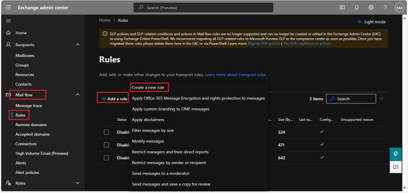Choose Modify messages

(148, 141)
